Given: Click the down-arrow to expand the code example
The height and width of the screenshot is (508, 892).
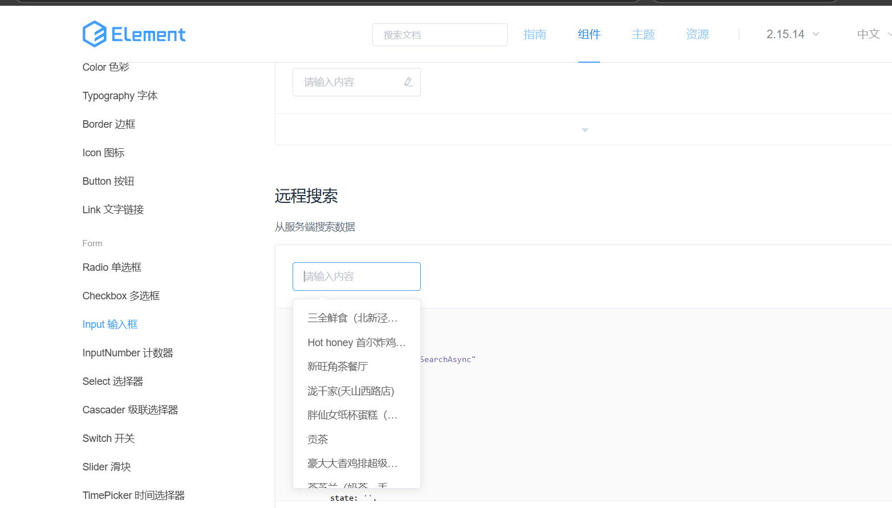Looking at the screenshot, I should pyautogui.click(x=585, y=130).
